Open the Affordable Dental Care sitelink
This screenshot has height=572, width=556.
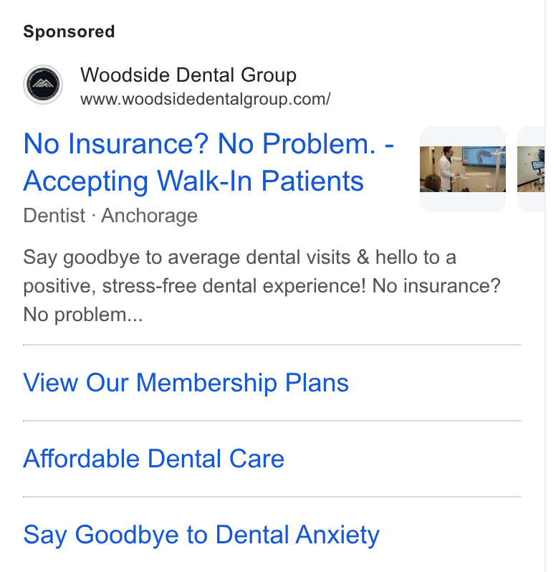pyautogui.click(x=154, y=459)
